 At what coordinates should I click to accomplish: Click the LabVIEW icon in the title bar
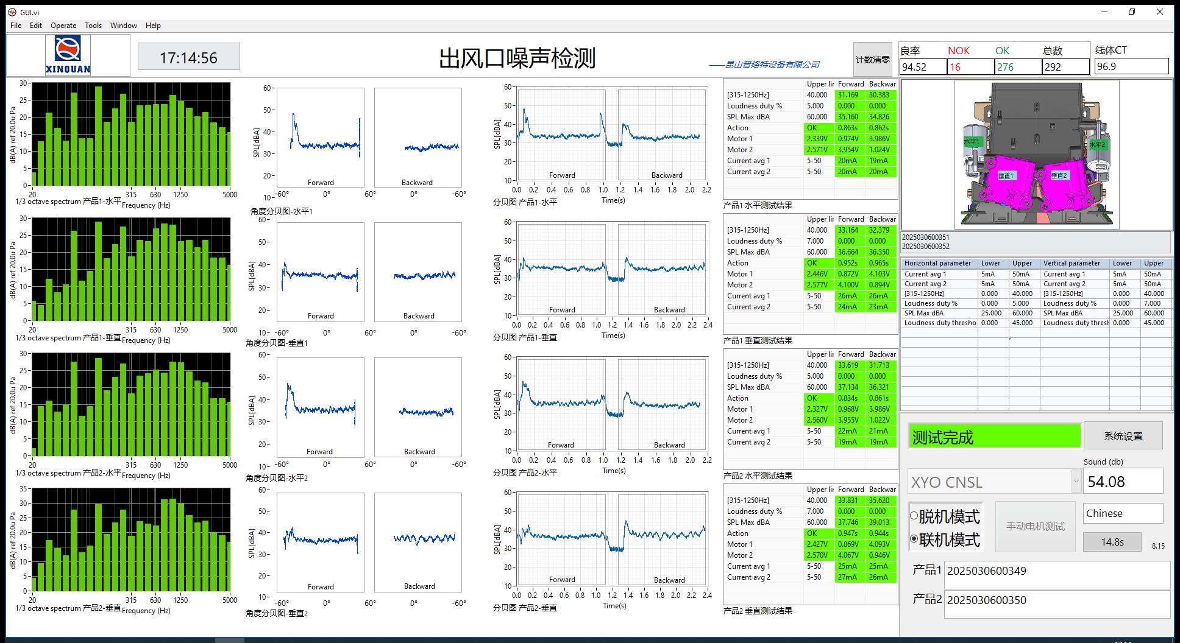(12, 12)
